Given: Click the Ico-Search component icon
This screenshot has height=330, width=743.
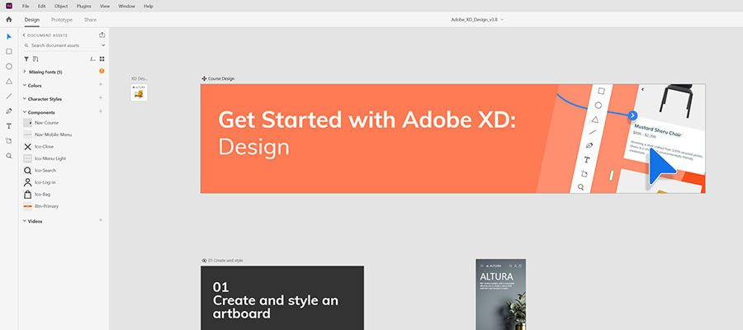Looking at the screenshot, I should (27, 171).
